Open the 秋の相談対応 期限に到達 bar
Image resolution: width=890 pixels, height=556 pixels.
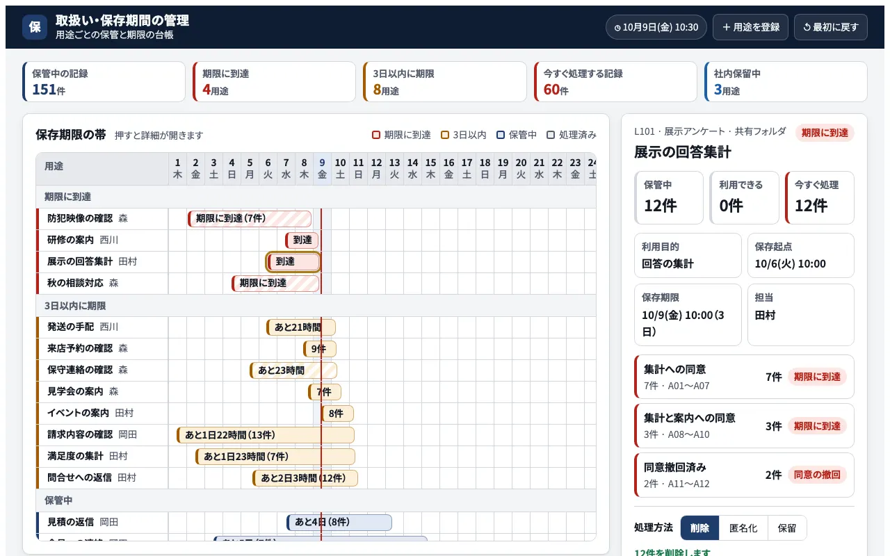(275, 284)
